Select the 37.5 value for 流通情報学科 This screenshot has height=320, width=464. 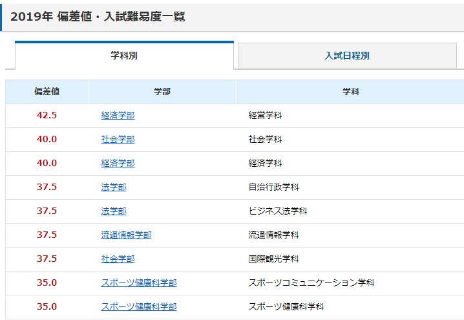pos(47,235)
